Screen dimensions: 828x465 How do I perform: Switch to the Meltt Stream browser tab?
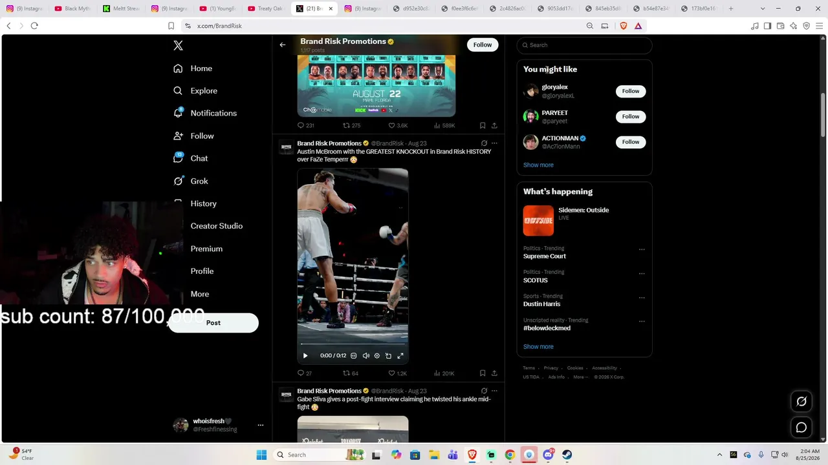click(x=121, y=8)
